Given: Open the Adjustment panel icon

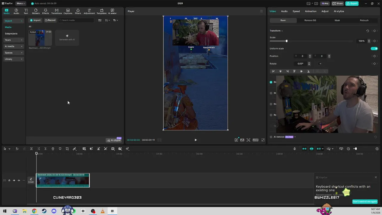Looking at the screenshot, I should pos(89,11).
